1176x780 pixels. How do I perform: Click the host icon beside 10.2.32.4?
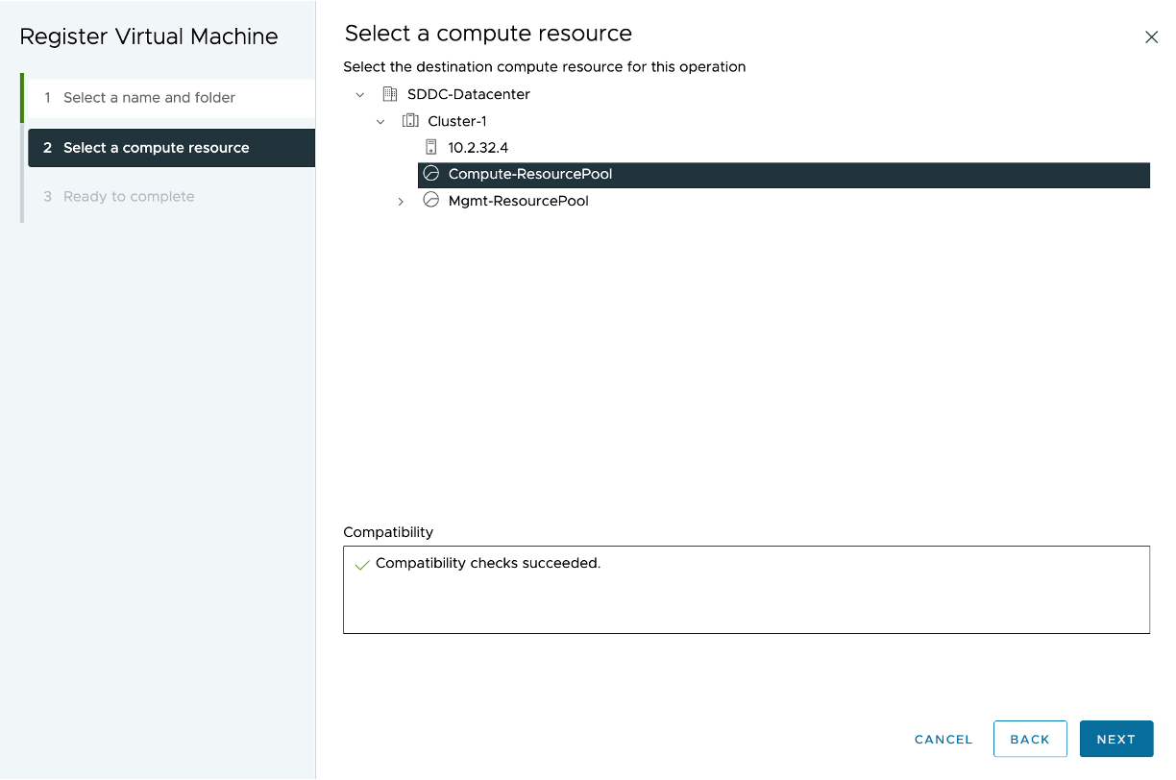point(430,147)
